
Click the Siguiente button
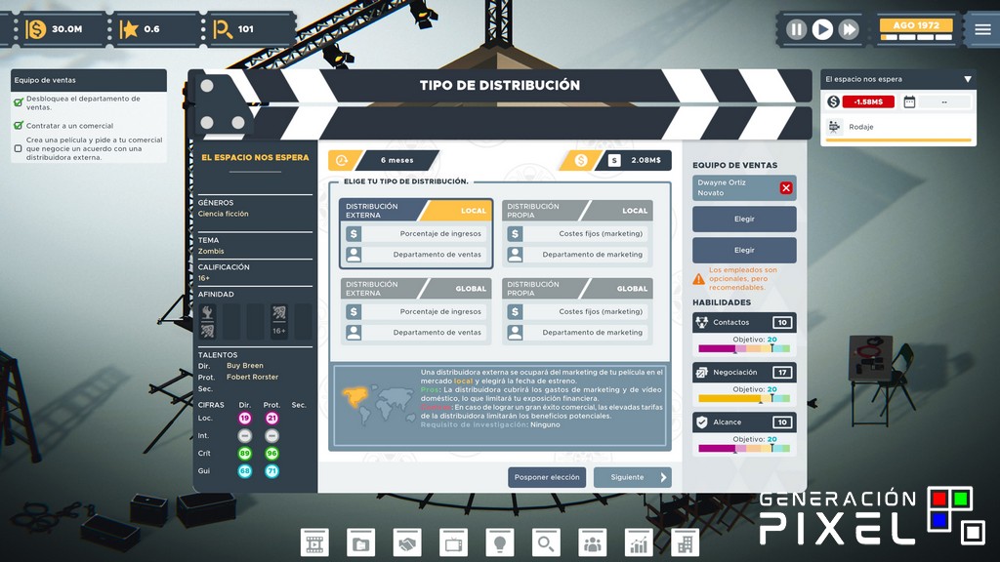(633, 477)
